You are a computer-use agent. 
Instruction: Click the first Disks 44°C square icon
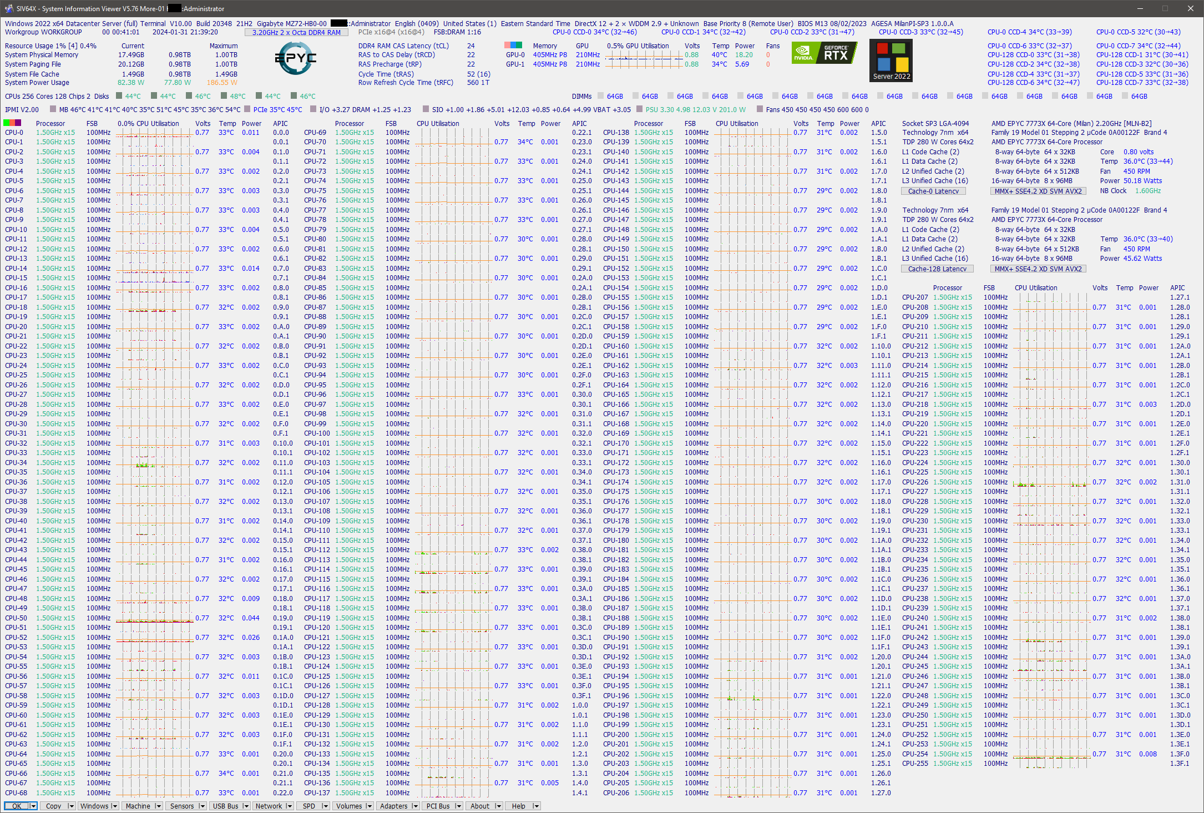pyautogui.click(x=119, y=96)
